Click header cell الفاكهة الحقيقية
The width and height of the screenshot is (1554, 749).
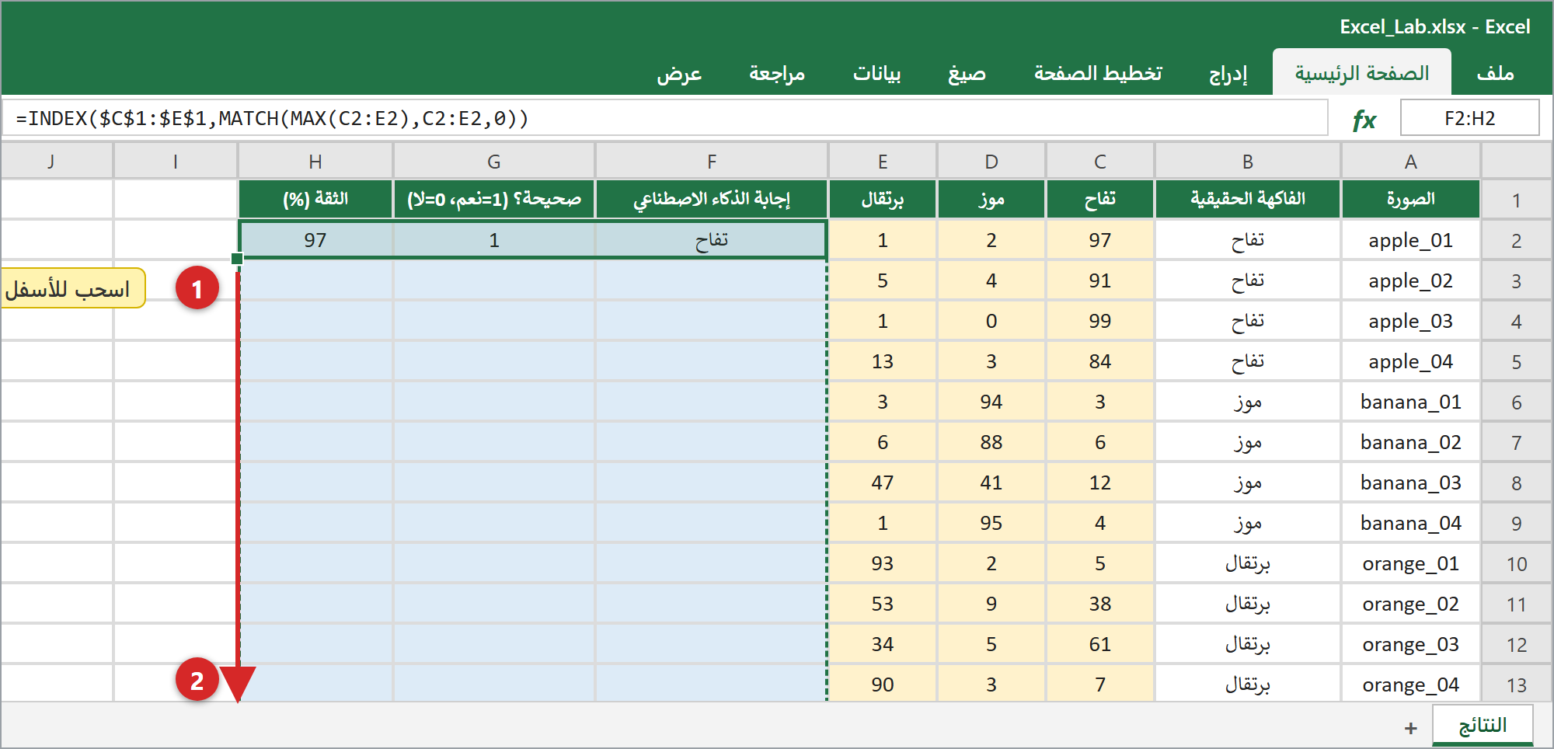click(1248, 199)
